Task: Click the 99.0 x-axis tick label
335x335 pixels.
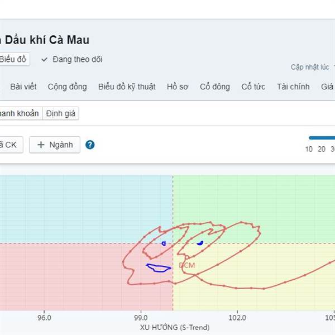Action: [x=141, y=318]
